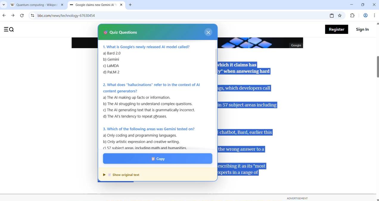Open the Extensions puzzle icon
Viewport: 379px width, 201px height.
pos(352,15)
